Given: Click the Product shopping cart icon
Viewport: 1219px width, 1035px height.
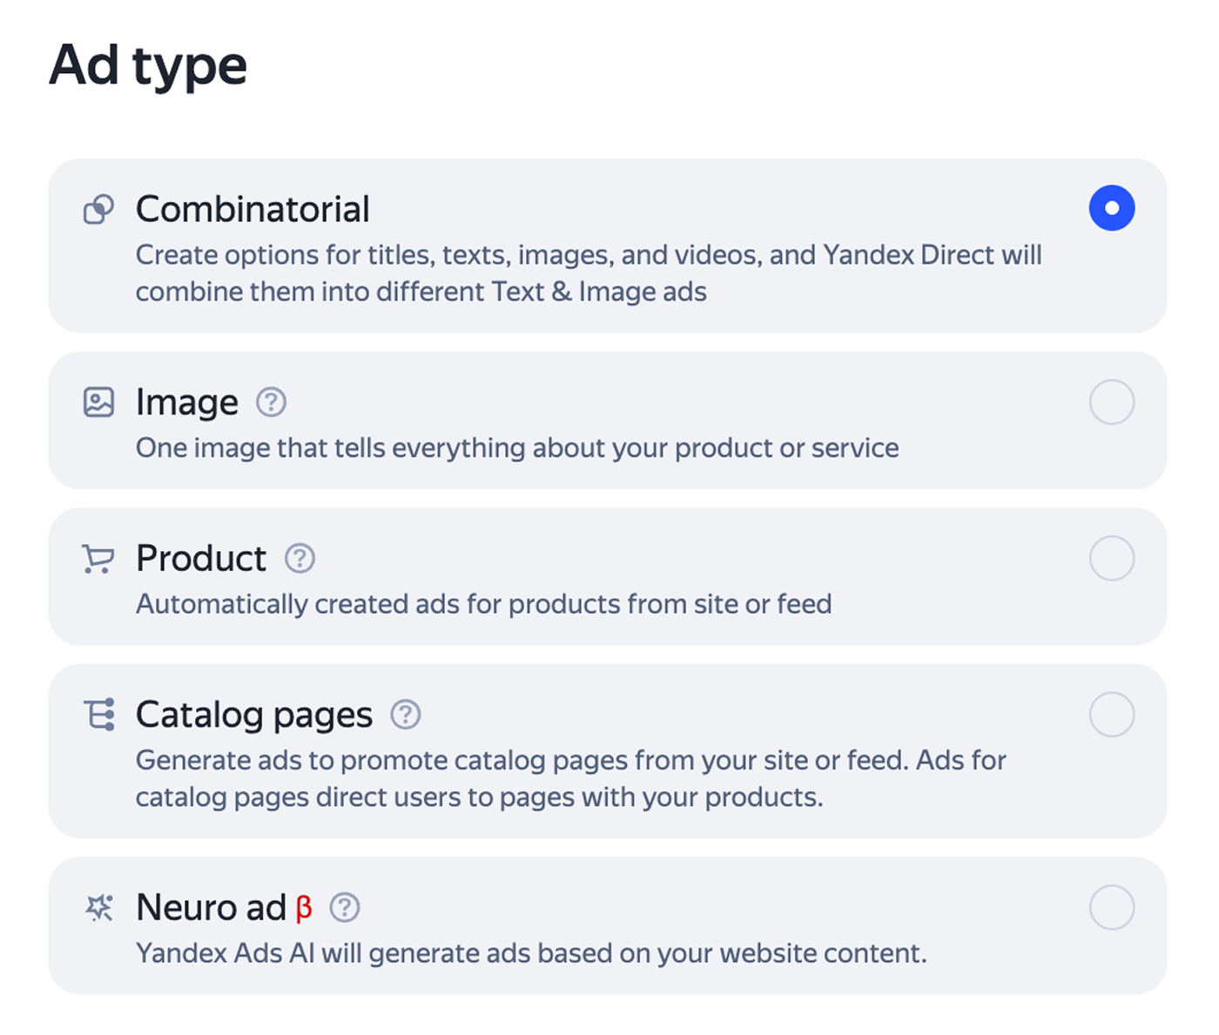Looking at the screenshot, I should pyautogui.click(x=98, y=559).
